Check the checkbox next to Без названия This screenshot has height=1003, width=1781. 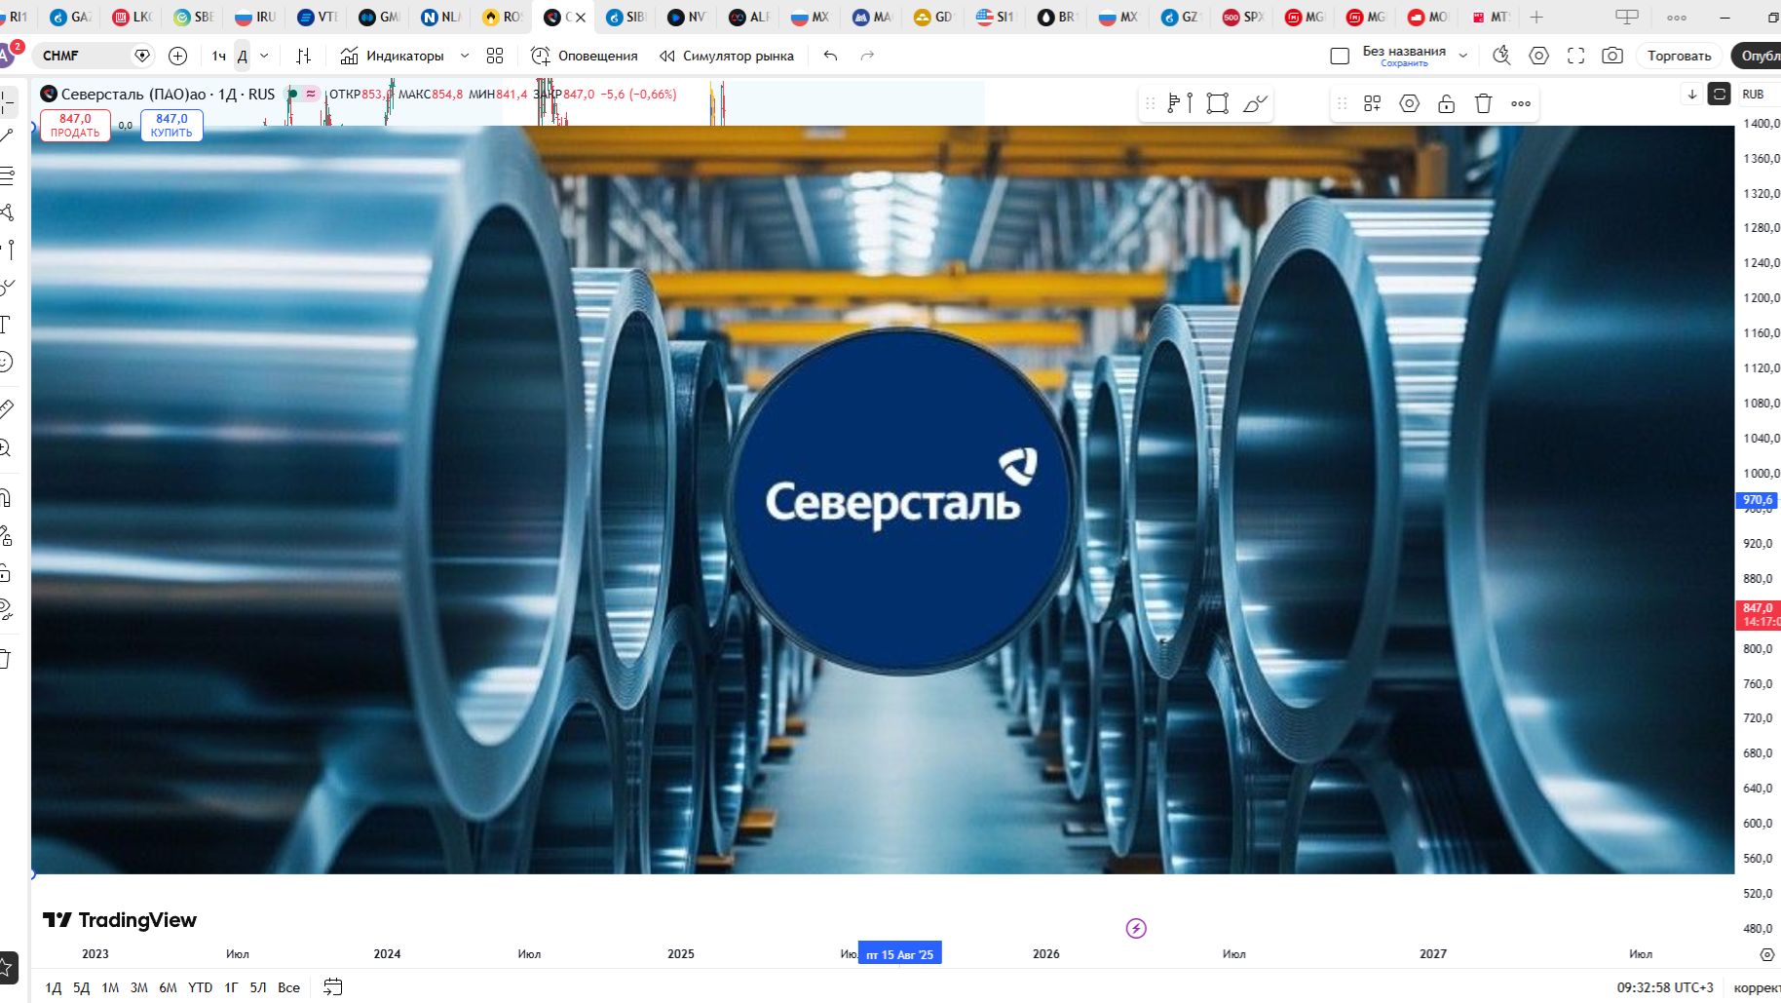click(1340, 56)
